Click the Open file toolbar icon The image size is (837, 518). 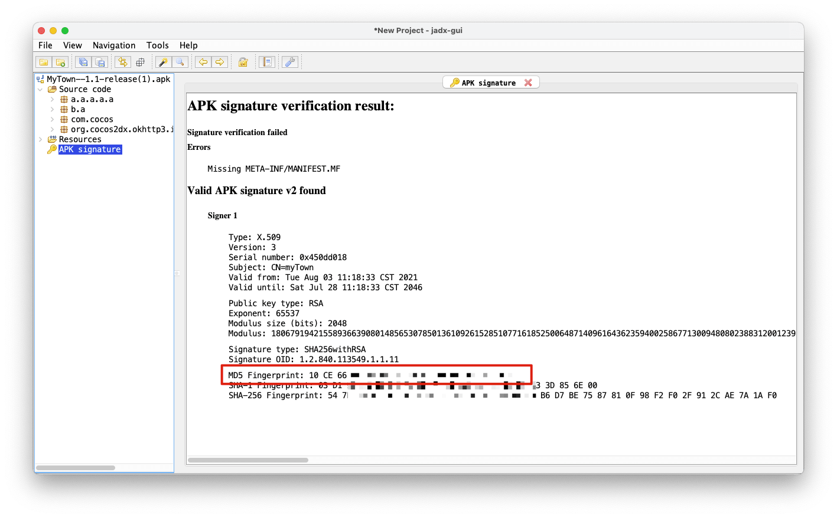(x=44, y=62)
